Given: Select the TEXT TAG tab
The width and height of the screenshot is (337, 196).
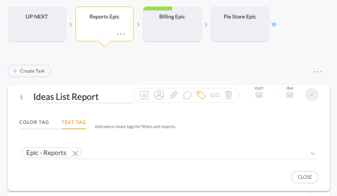Looking at the screenshot, I should [74, 122].
